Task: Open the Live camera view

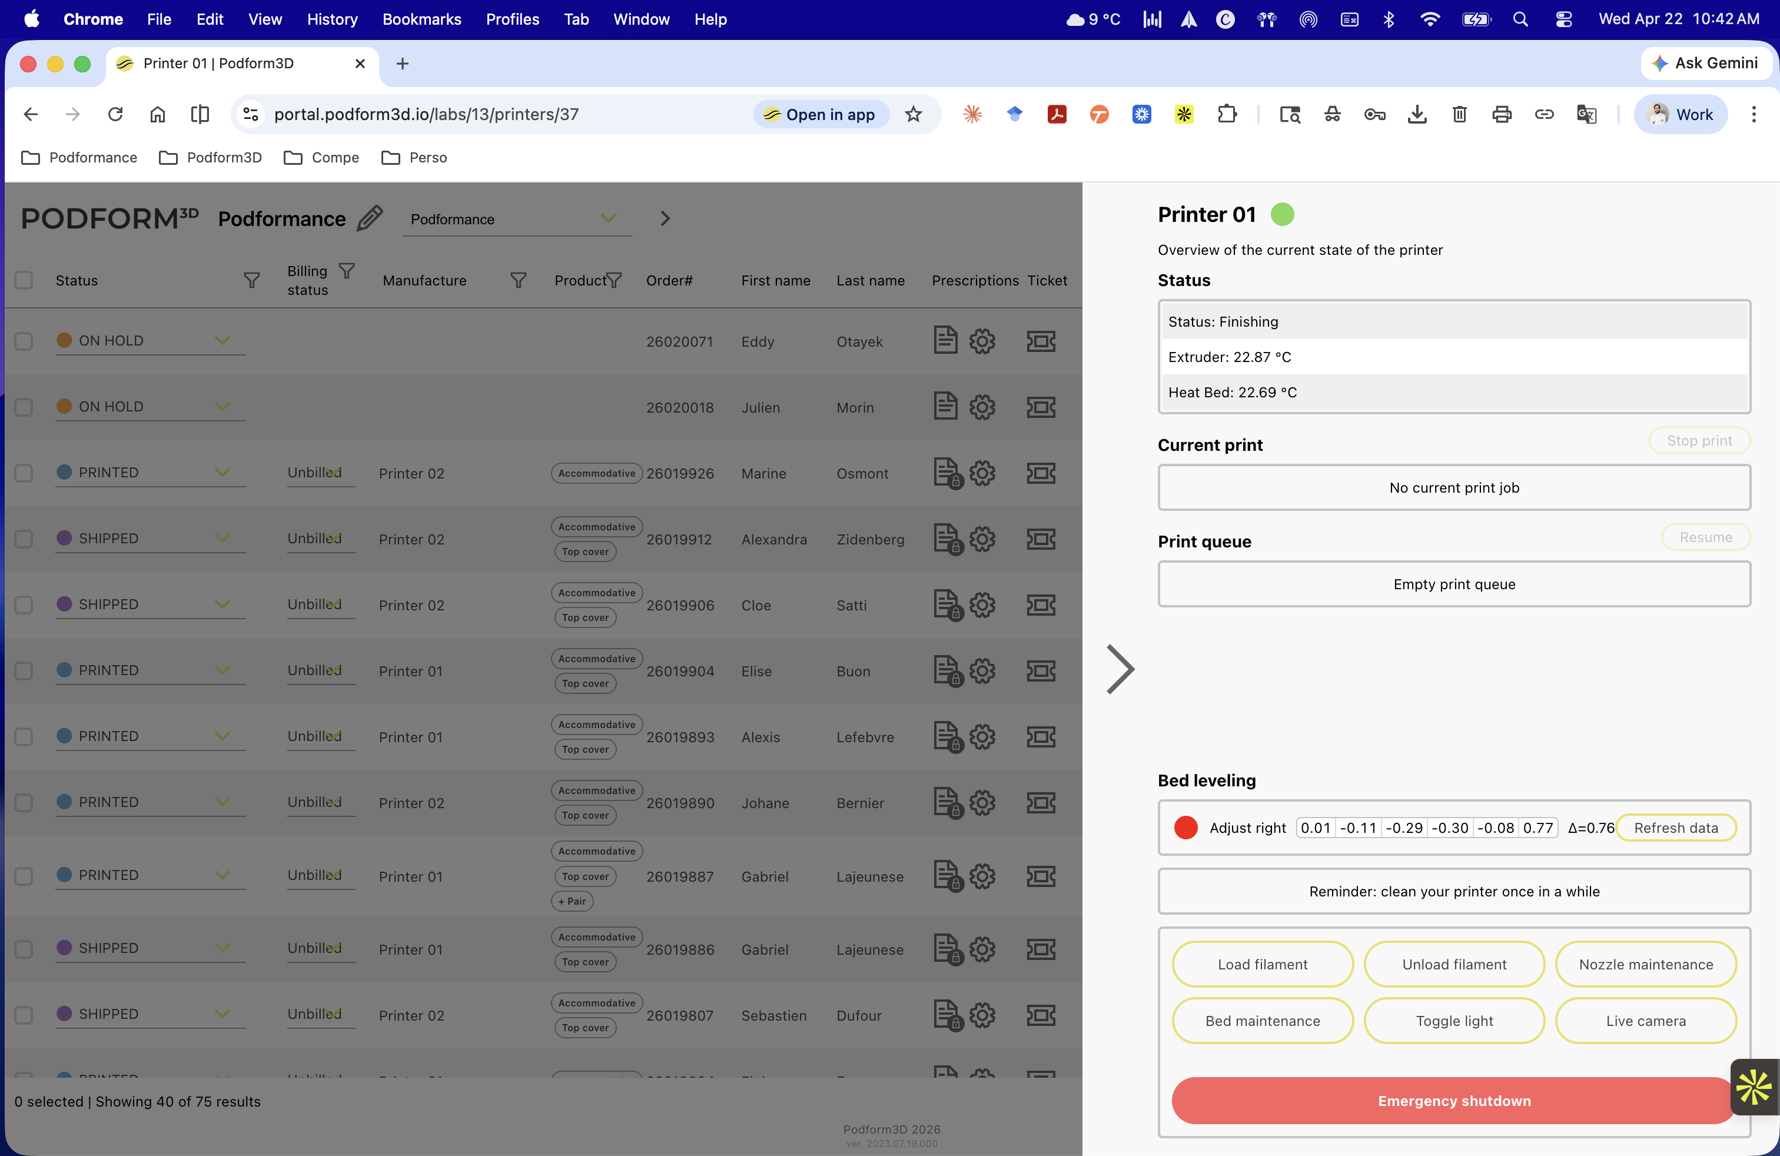Action: [x=1645, y=1021]
